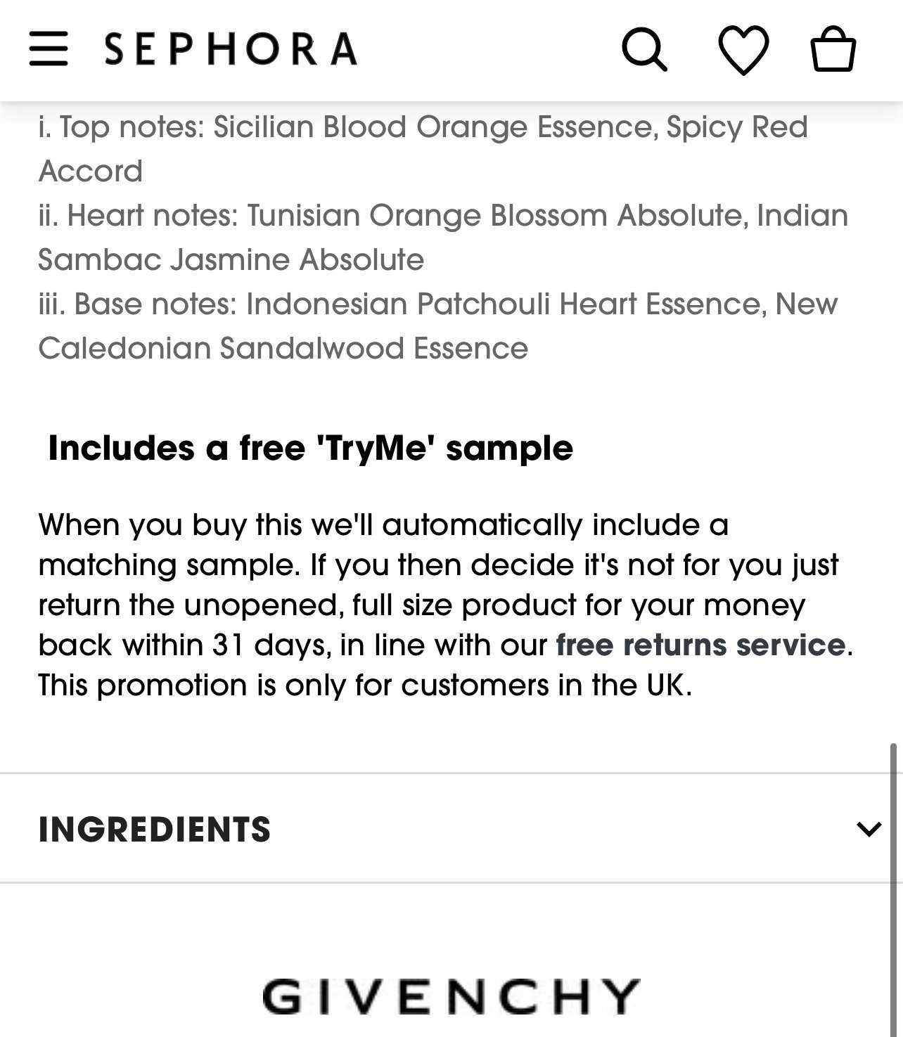Open the shopping basket icon
Screen dimensions: 903x1037
point(833,49)
